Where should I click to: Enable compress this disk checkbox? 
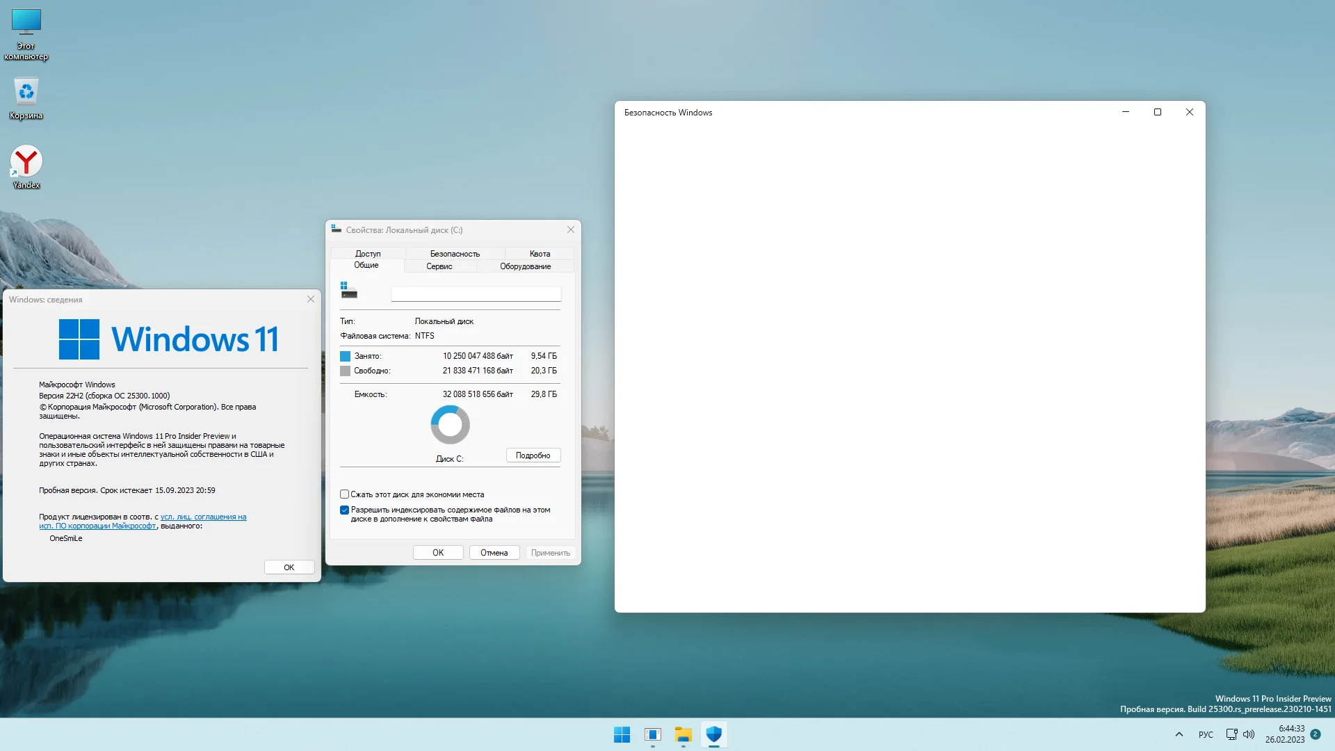[344, 494]
